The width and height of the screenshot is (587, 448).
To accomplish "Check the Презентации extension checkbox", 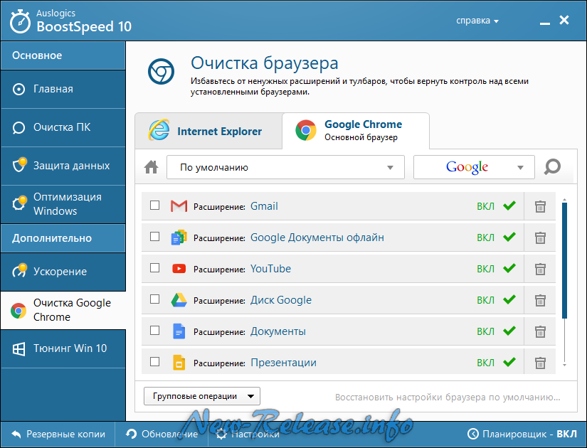I will point(154,361).
